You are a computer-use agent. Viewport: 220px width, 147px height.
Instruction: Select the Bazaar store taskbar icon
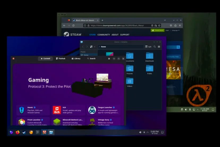[x=44, y=132]
